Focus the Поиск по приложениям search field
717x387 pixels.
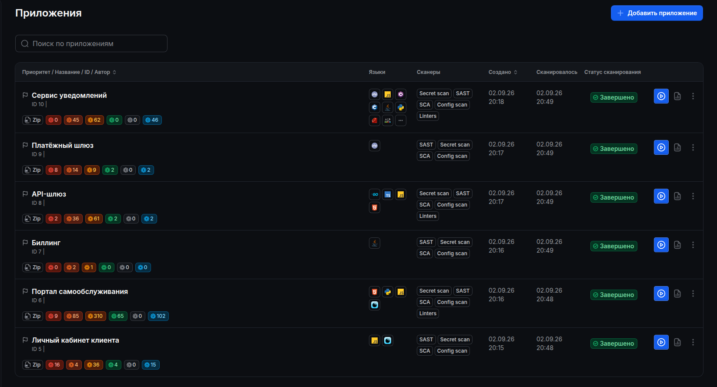(x=91, y=43)
